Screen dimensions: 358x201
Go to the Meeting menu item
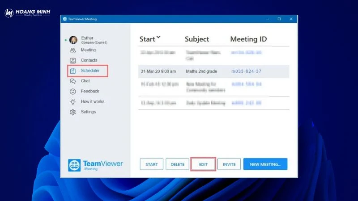(88, 50)
